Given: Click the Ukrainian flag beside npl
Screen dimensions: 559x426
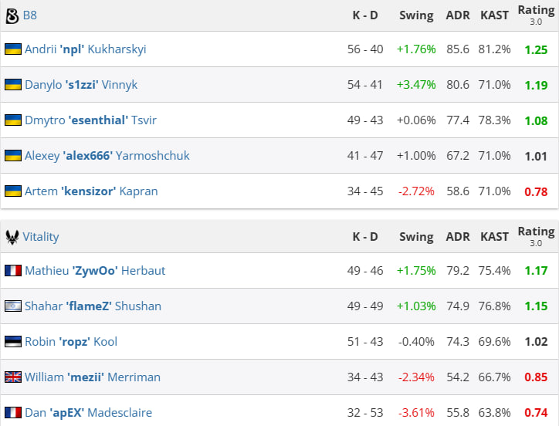Looking at the screenshot, I should pos(13,49).
